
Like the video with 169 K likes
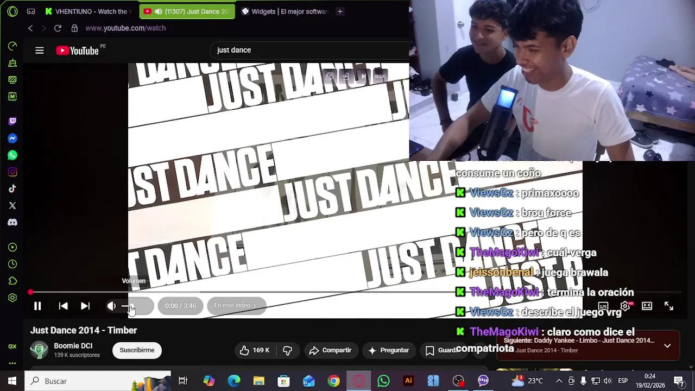coord(255,350)
